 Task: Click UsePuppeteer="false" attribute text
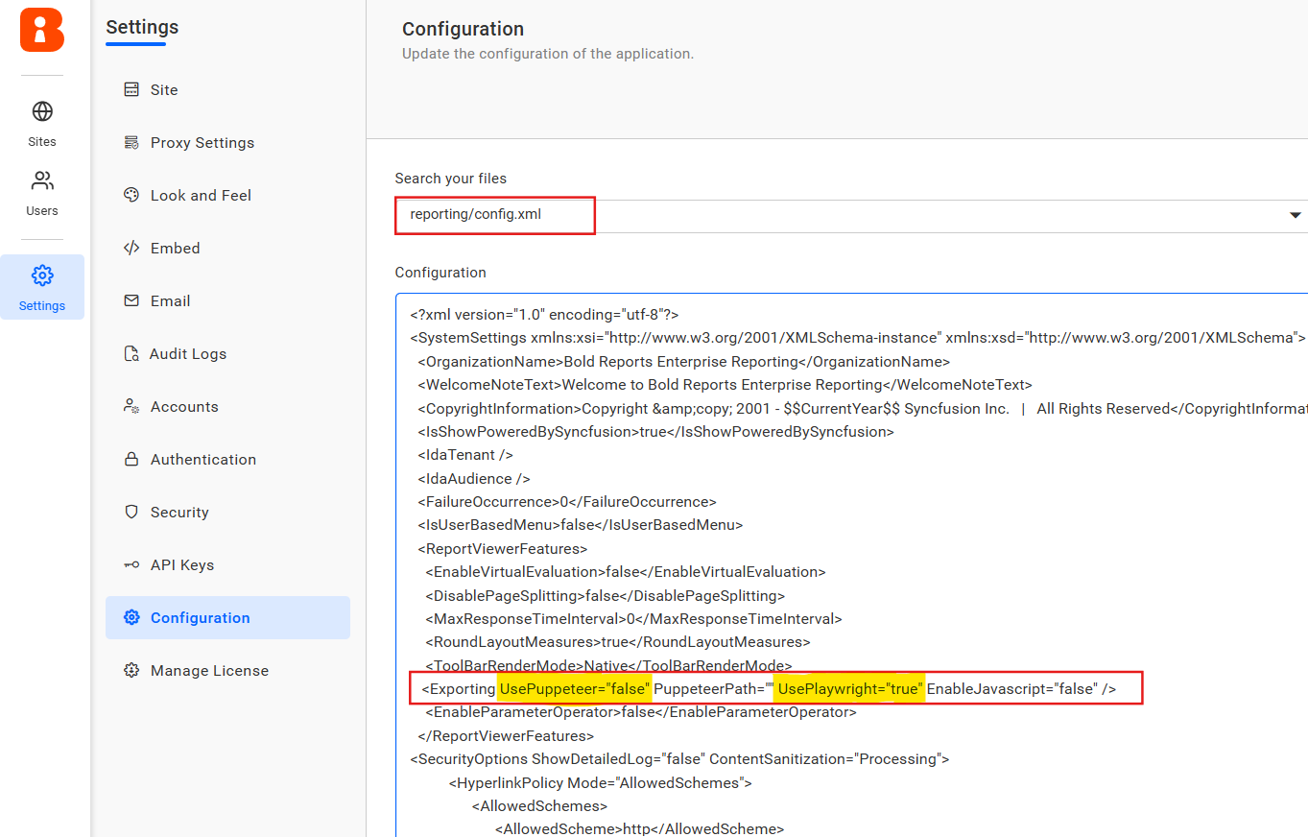pyautogui.click(x=574, y=689)
